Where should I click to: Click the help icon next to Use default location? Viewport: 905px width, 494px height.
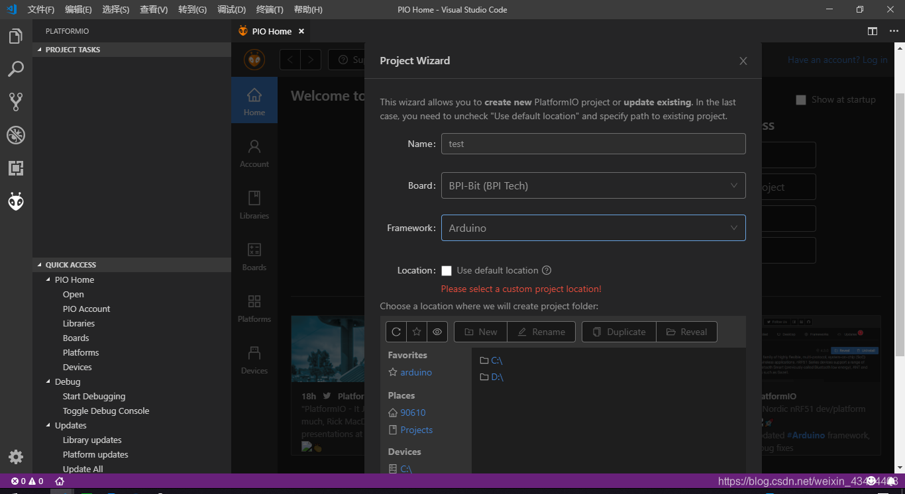[547, 270]
